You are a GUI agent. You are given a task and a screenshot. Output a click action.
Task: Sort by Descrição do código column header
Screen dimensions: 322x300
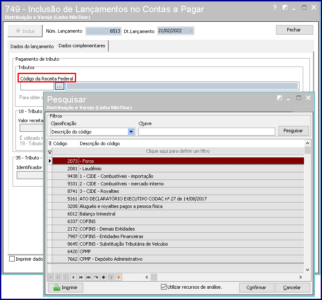[x=192, y=144]
